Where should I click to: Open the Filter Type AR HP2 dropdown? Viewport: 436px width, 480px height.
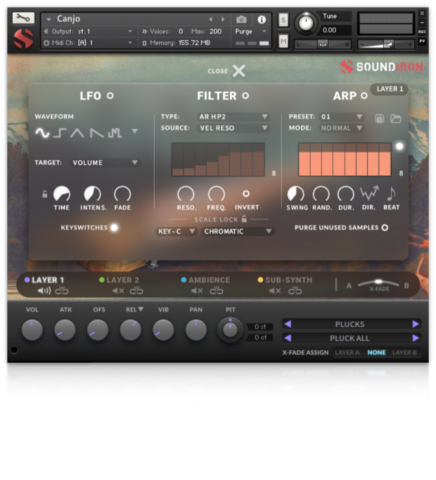tap(233, 117)
